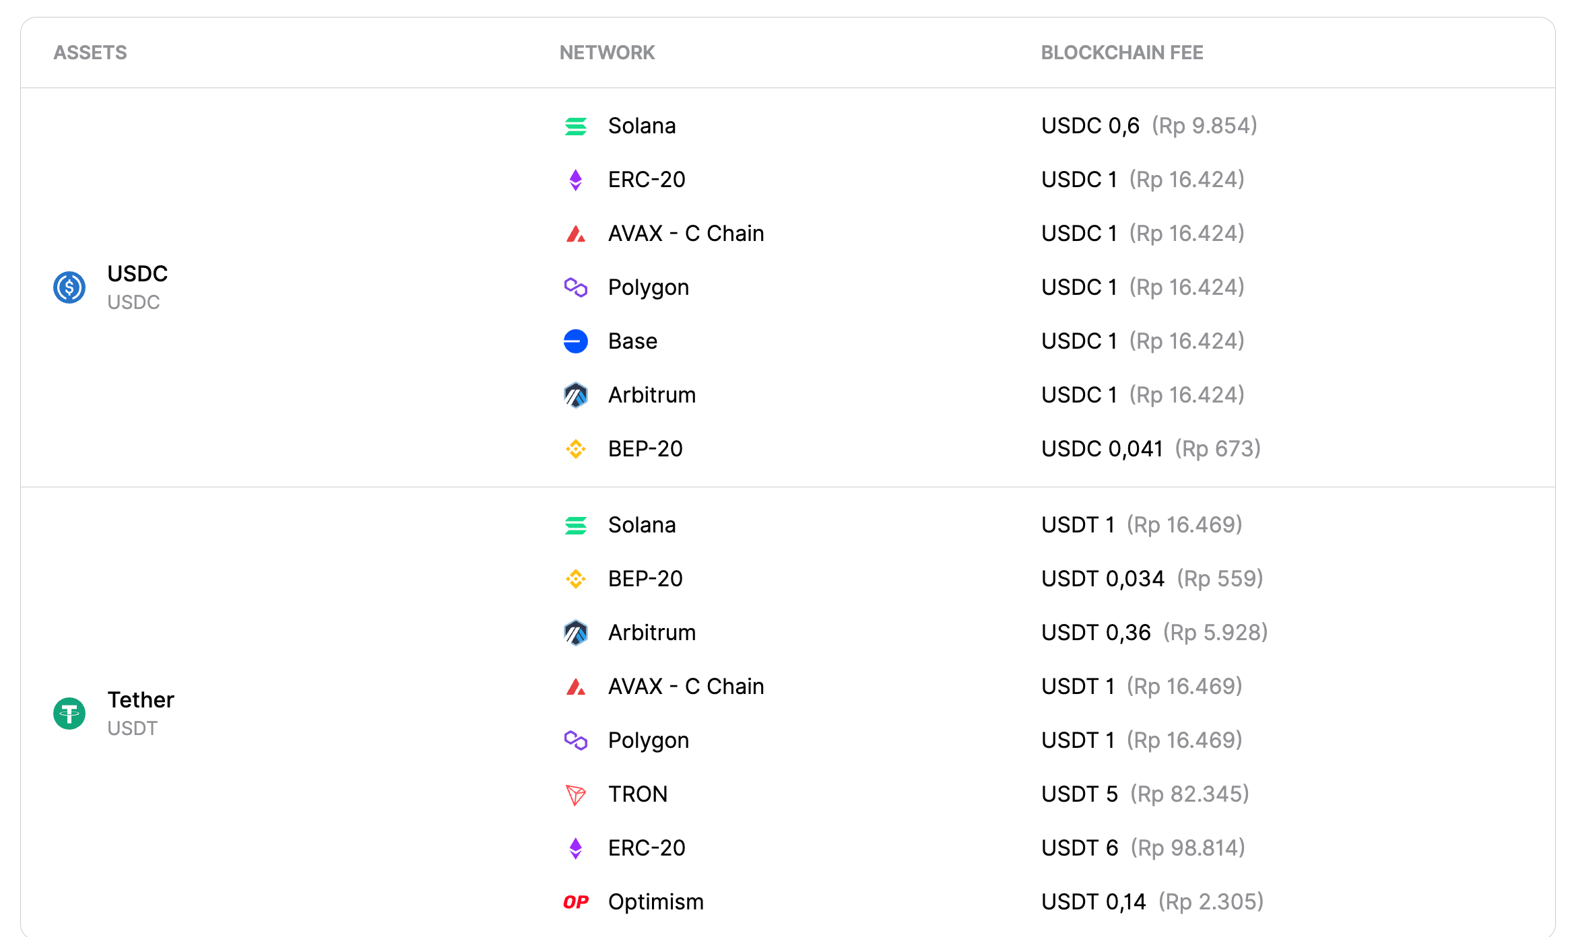Click the USDT 0,14 Optimism fee
Viewport: 1572px width, 937px height.
coord(1094,902)
